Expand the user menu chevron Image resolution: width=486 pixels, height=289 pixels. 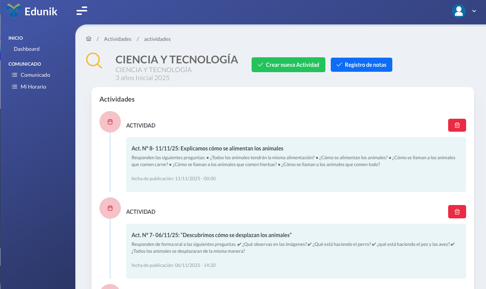pyautogui.click(x=474, y=11)
